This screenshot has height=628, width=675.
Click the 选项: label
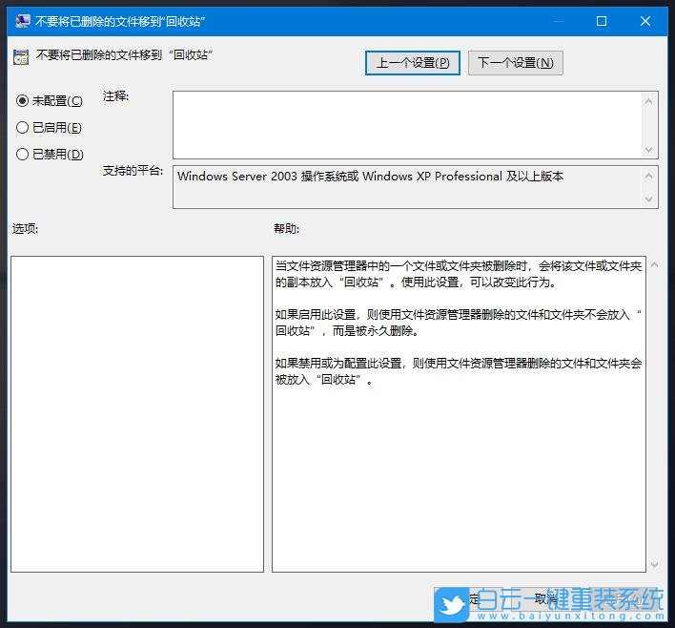pos(25,228)
